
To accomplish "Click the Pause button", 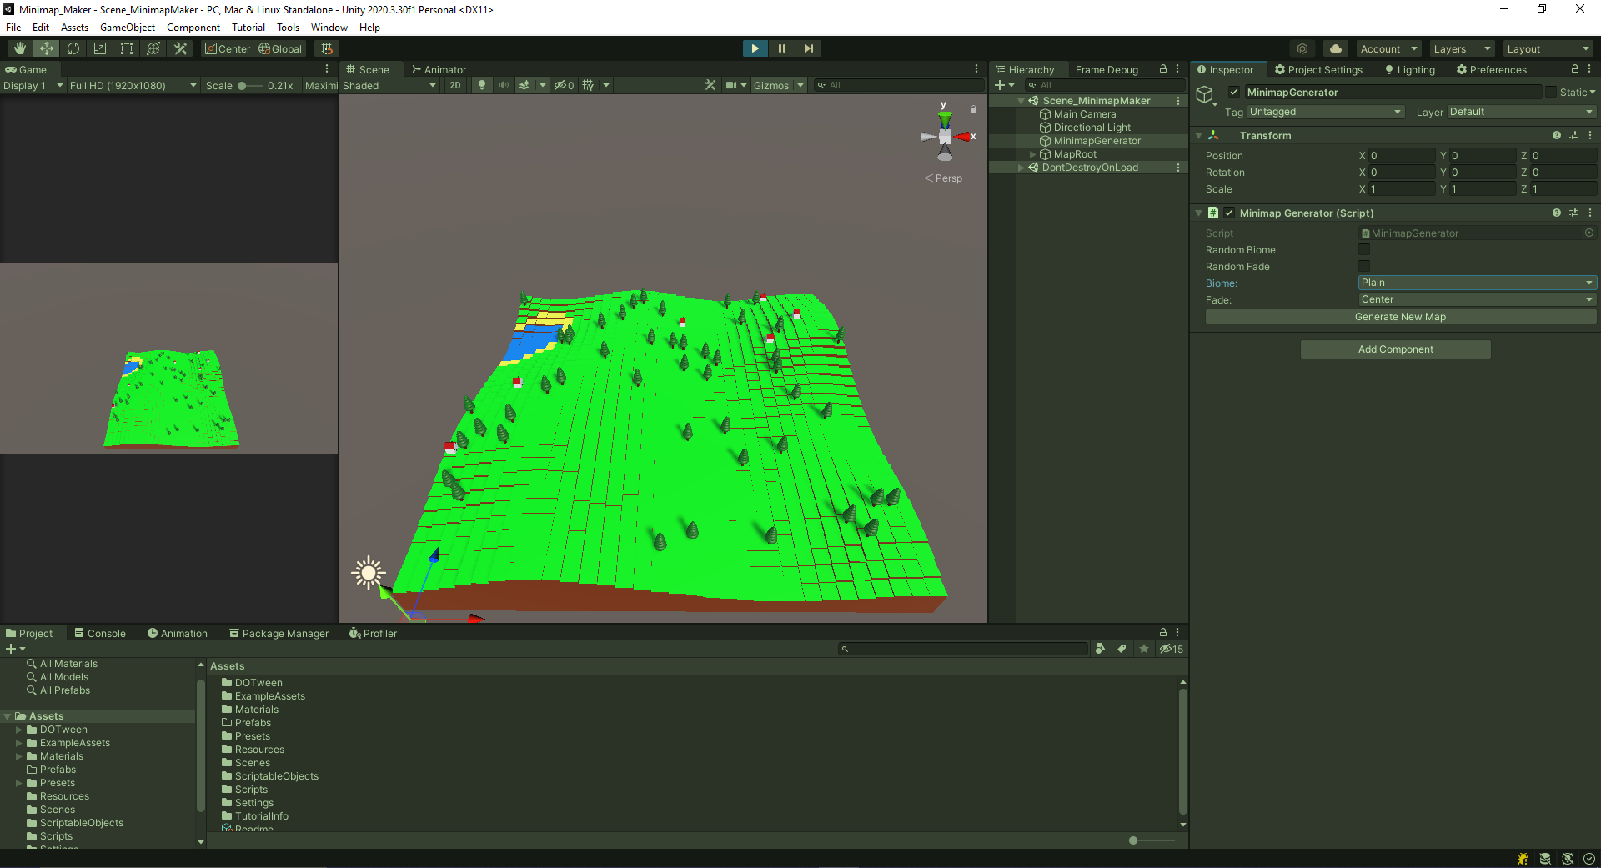I will pyautogui.click(x=782, y=48).
